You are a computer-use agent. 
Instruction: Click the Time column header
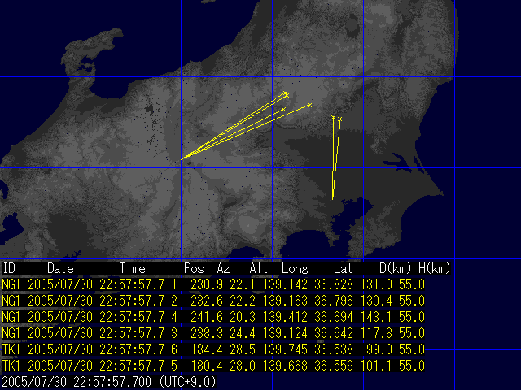tap(133, 267)
